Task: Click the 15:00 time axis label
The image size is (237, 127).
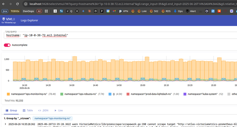Action: tap(142, 85)
